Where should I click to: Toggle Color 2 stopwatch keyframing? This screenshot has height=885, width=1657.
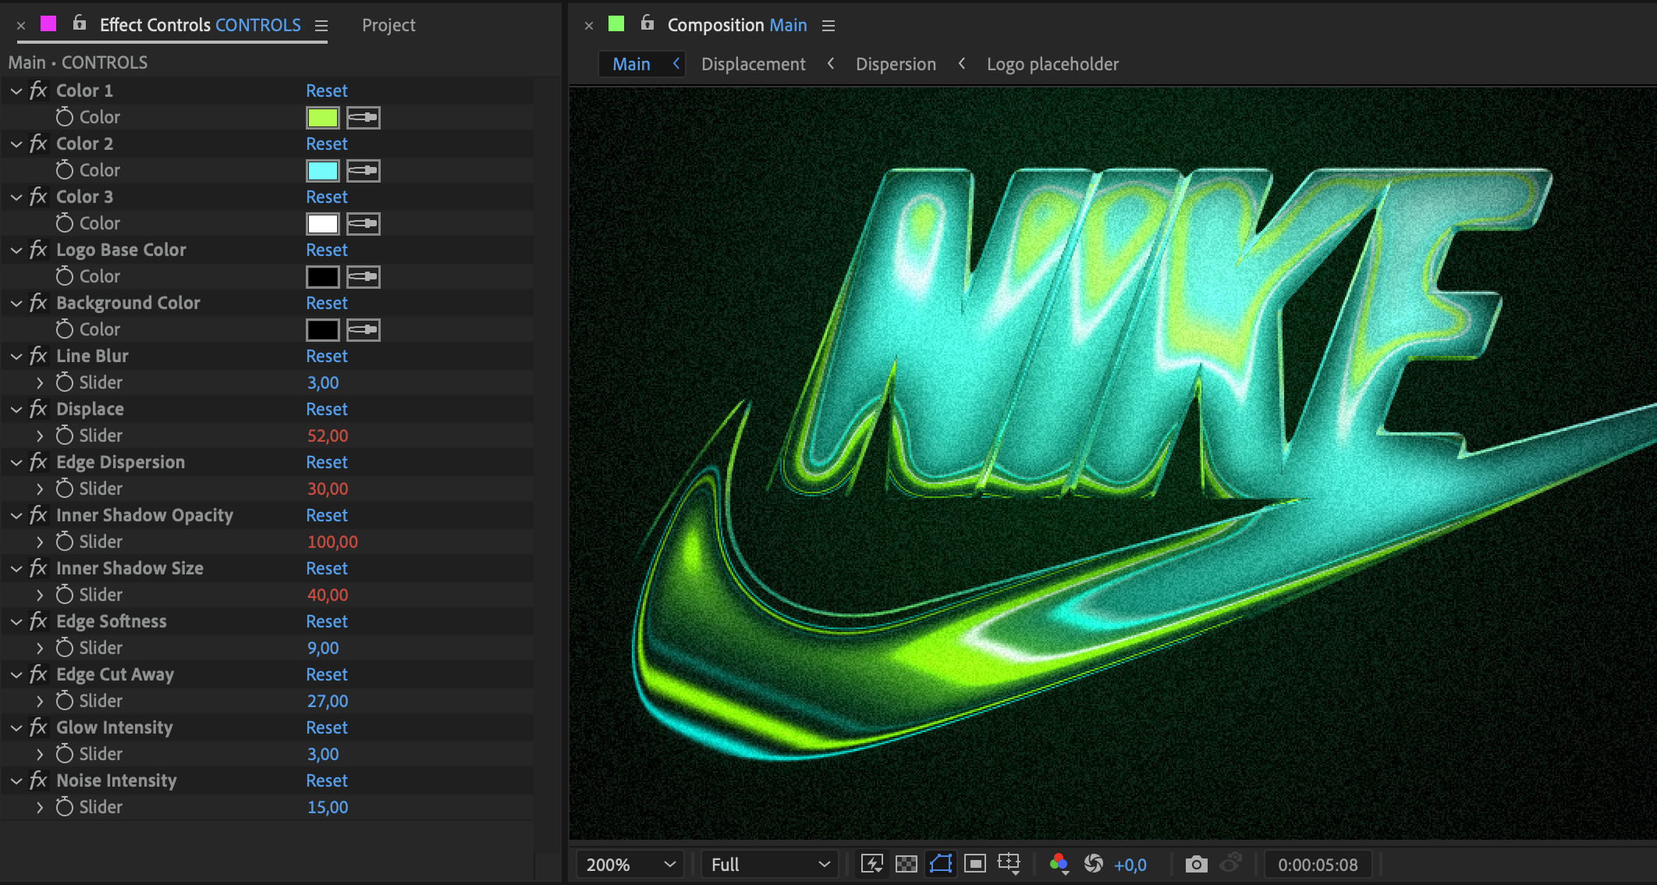tap(65, 170)
